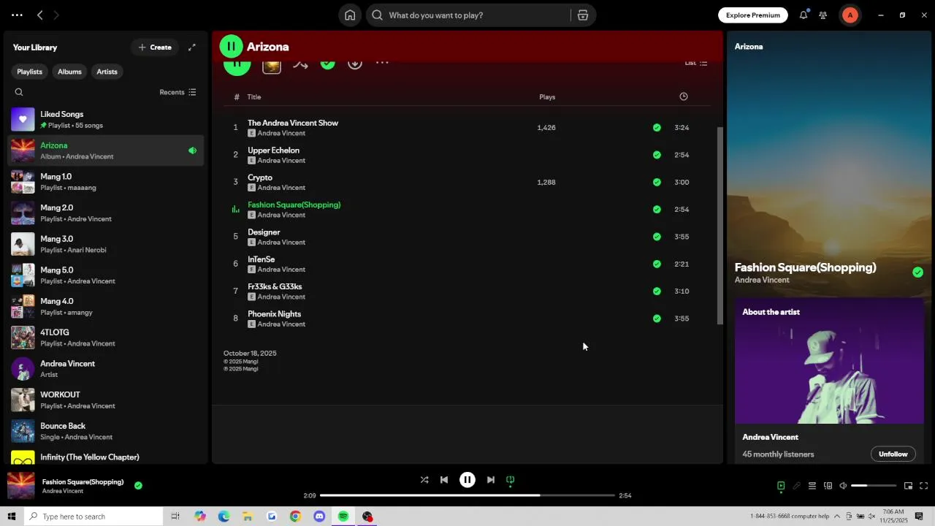Open the About the artist photo
This screenshot has width=935, height=526.
click(829, 360)
